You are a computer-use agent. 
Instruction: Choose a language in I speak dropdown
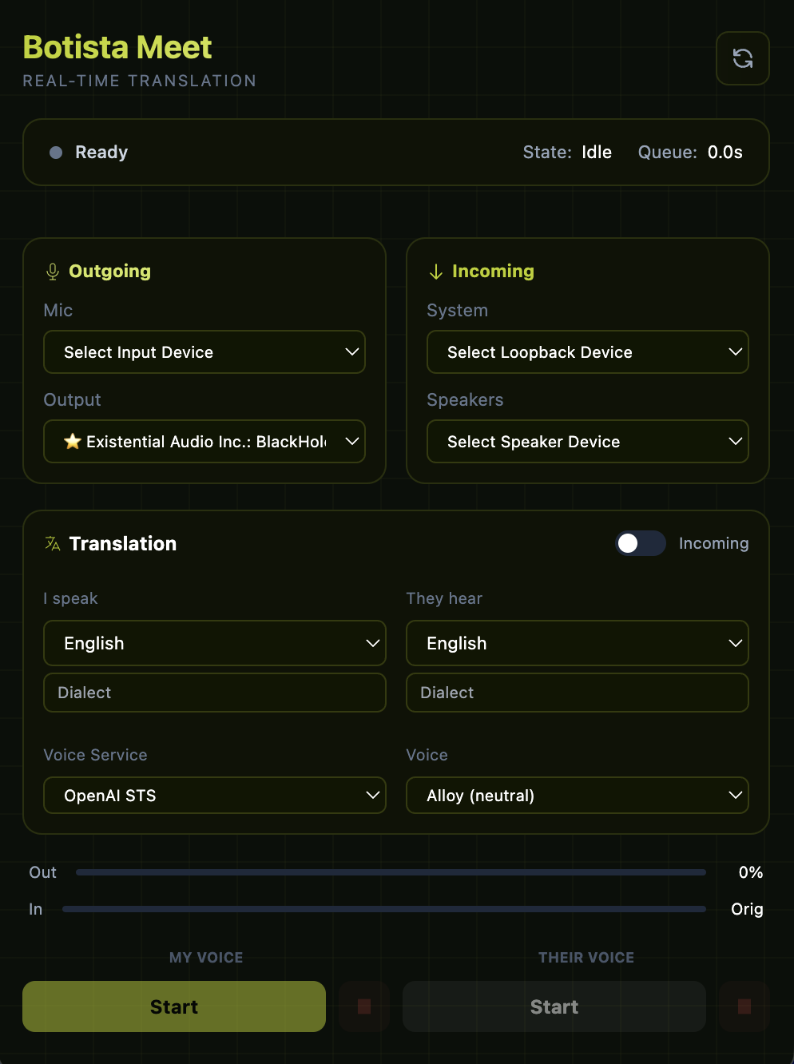point(214,643)
